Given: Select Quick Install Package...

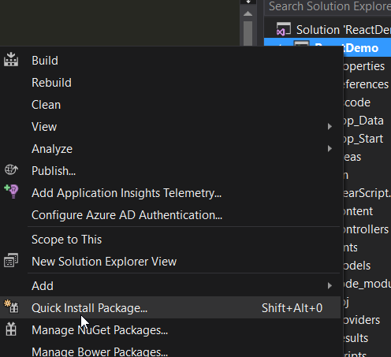Looking at the screenshot, I should pyautogui.click(x=170, y=308).
